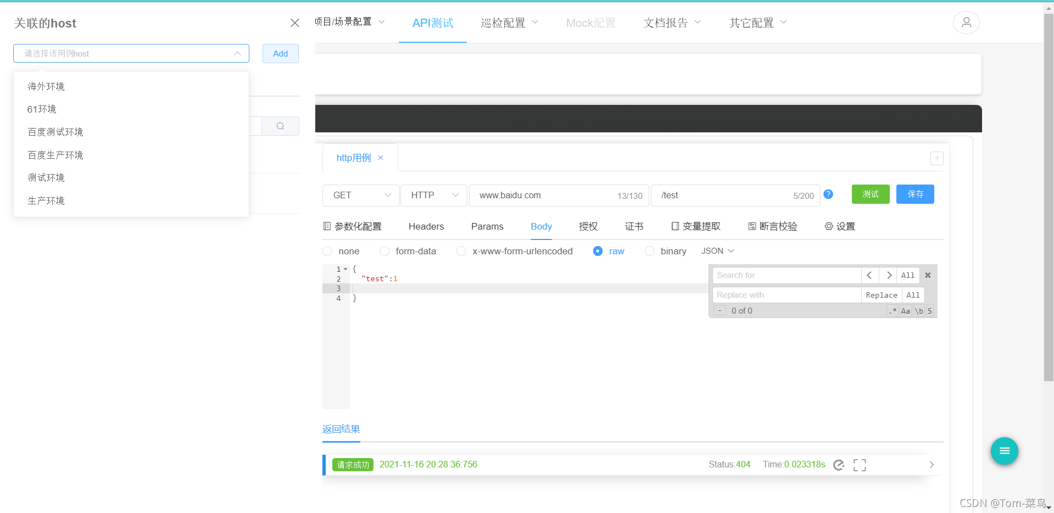Click the Add host button
The image size is (1054, 513).
281,53
